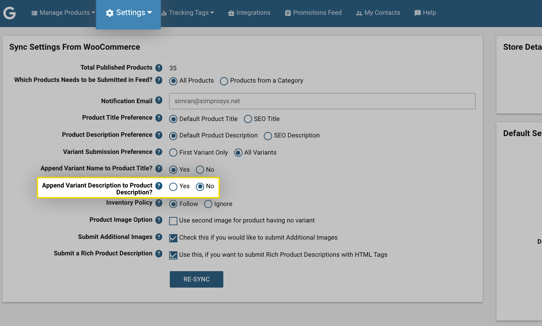This screenshot has height=326, width=542.
Task: Select the All Products radio button
Action: coord(173,81)
